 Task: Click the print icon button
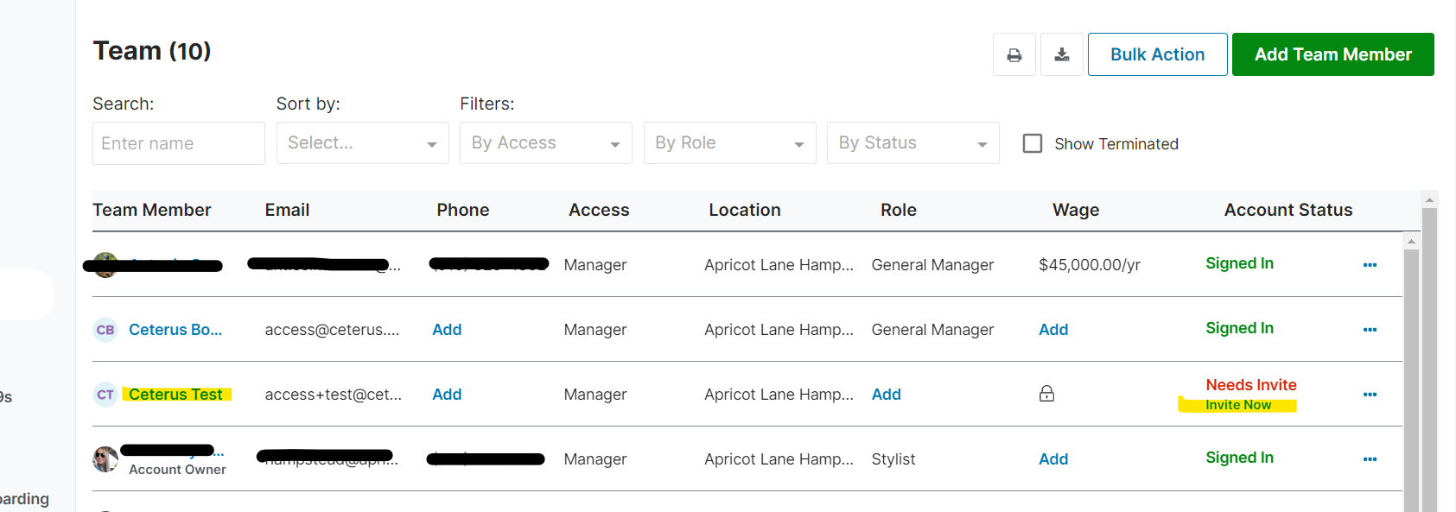tap(1014, 54)
